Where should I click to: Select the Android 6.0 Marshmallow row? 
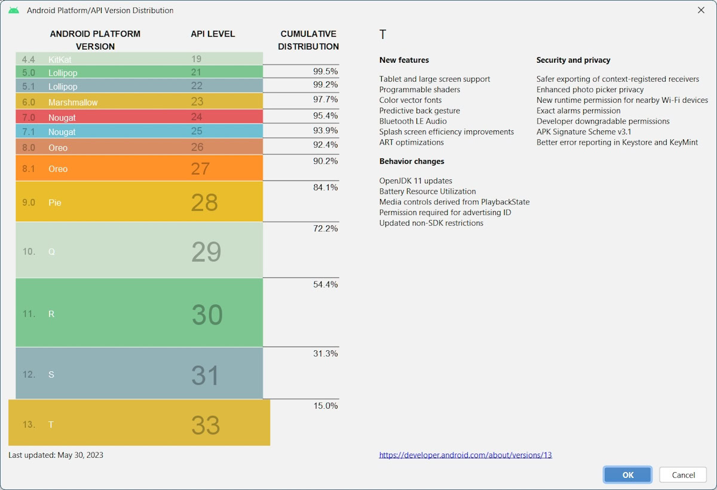pyautogui.click(x=137, y=102)
